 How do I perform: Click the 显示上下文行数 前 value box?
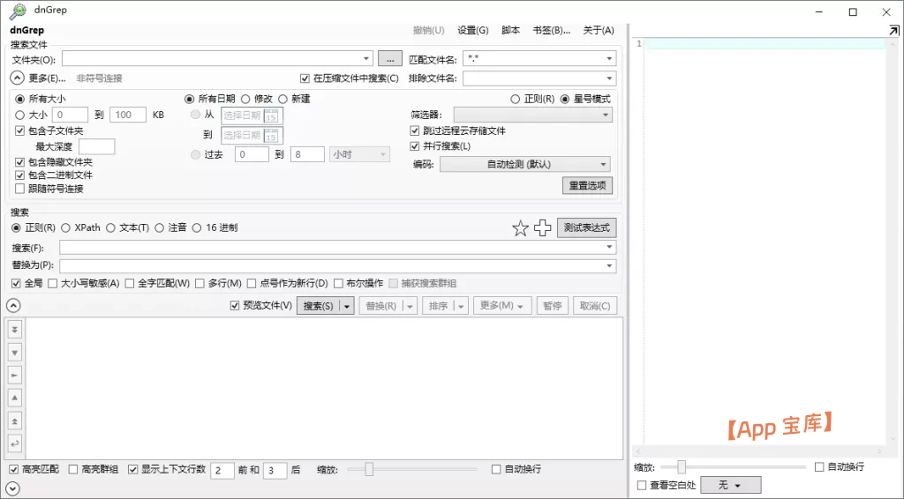[x=222, y=470]
